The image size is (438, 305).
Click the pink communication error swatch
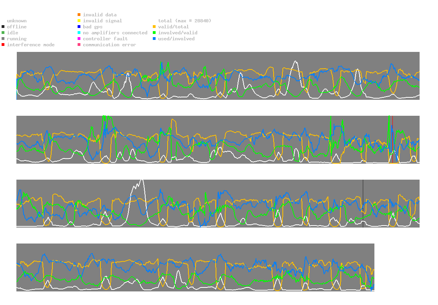pyautogui.click(x=79, y=45)
